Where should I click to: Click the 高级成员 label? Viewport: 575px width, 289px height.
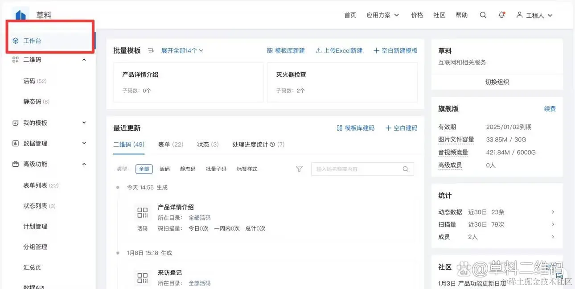pyautogui.click(x=450, y=165)
